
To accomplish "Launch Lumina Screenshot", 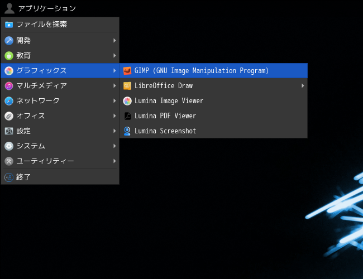I will tap(213, 131).
